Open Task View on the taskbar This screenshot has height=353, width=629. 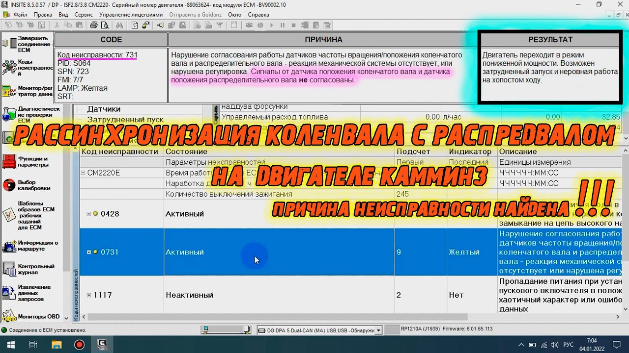coord(33,345)
